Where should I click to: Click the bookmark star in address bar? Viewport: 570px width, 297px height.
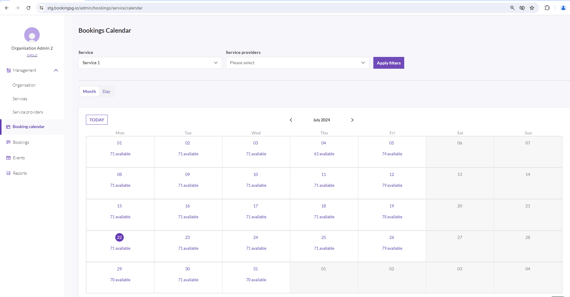[532, 8]
